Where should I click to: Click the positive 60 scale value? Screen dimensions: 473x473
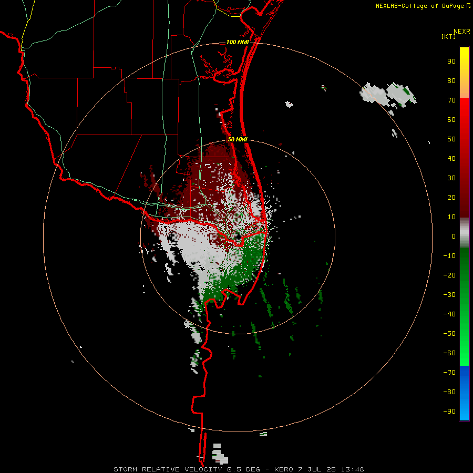(451, 119)
